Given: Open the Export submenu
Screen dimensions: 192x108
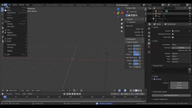Looking at the screenshot, I should click(15, 41).
